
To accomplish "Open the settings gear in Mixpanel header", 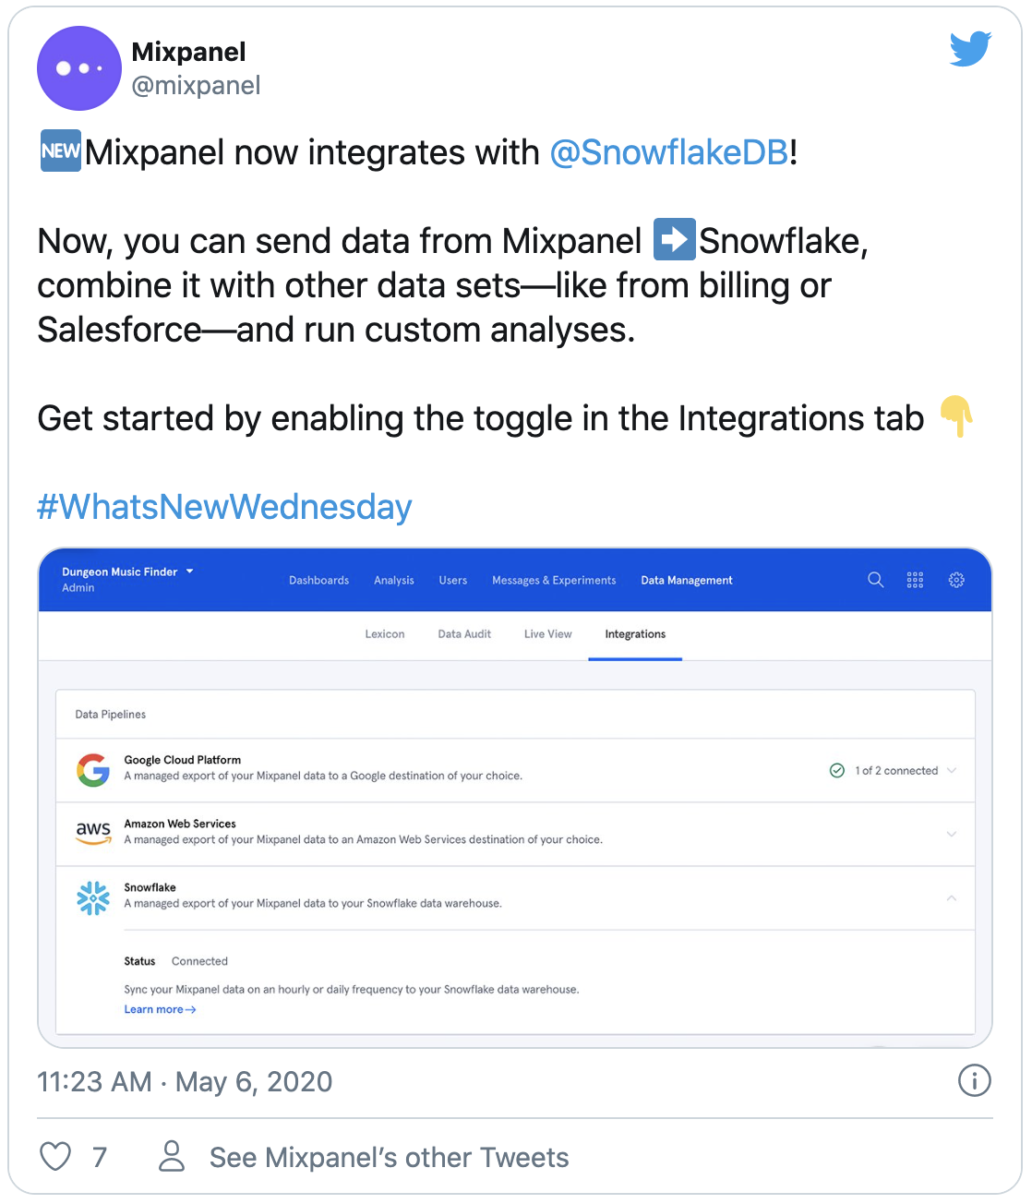I will (x=956, y=580).
